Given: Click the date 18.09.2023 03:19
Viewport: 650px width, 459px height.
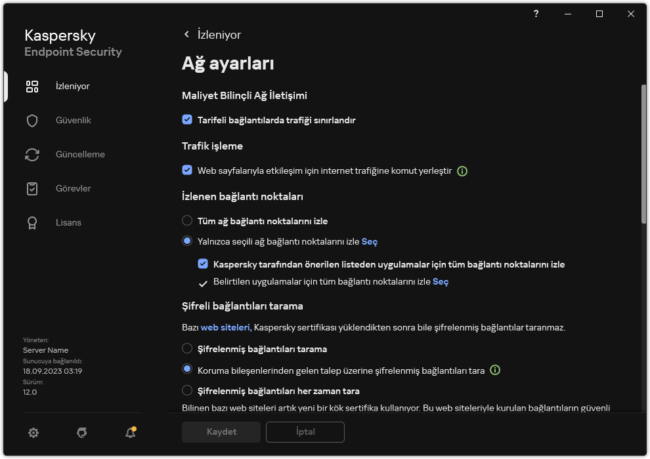Looking at the screenshot, I should click(x=53, y=371).
